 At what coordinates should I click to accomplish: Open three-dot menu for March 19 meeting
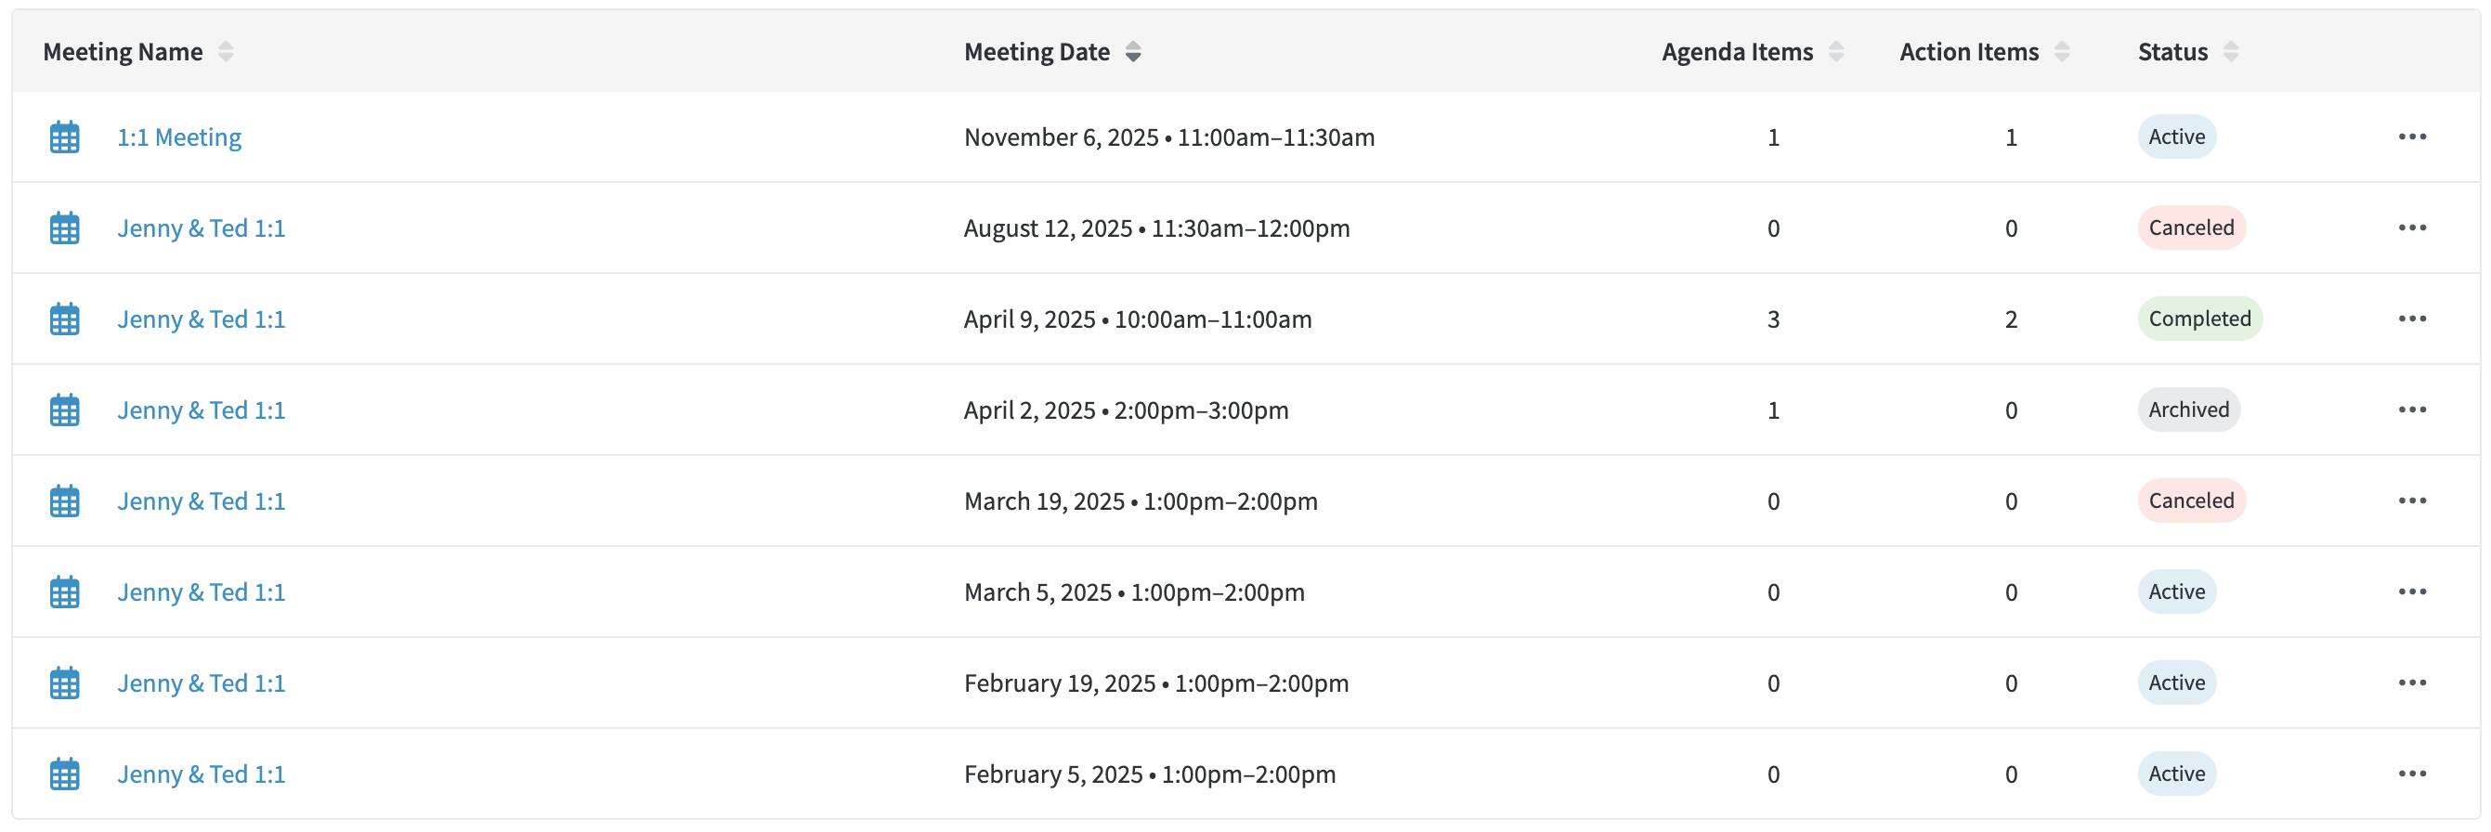pos(2412,500)
